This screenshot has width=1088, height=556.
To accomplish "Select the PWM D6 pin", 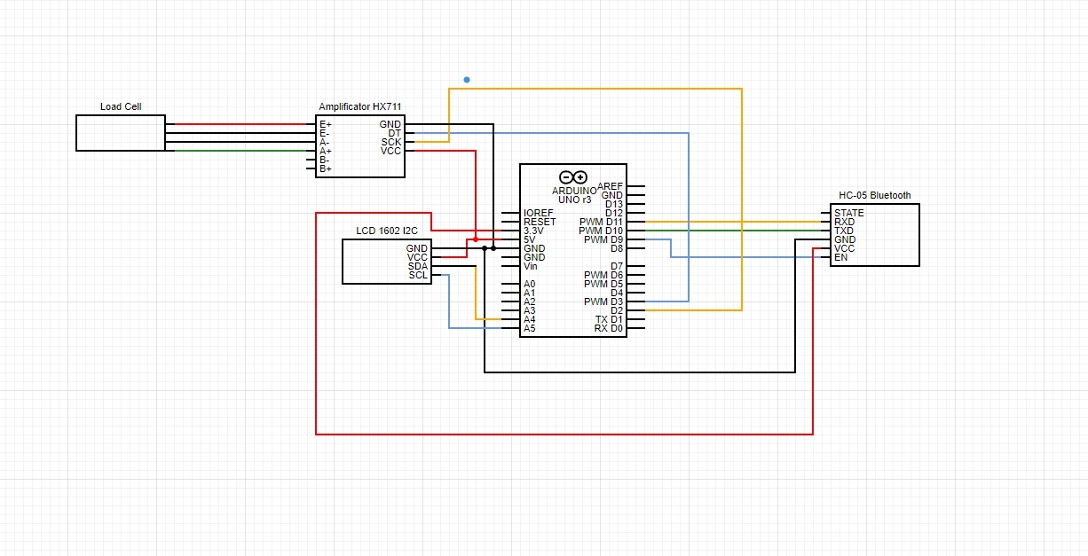I will pyautogui.click(x=604, y=275).
